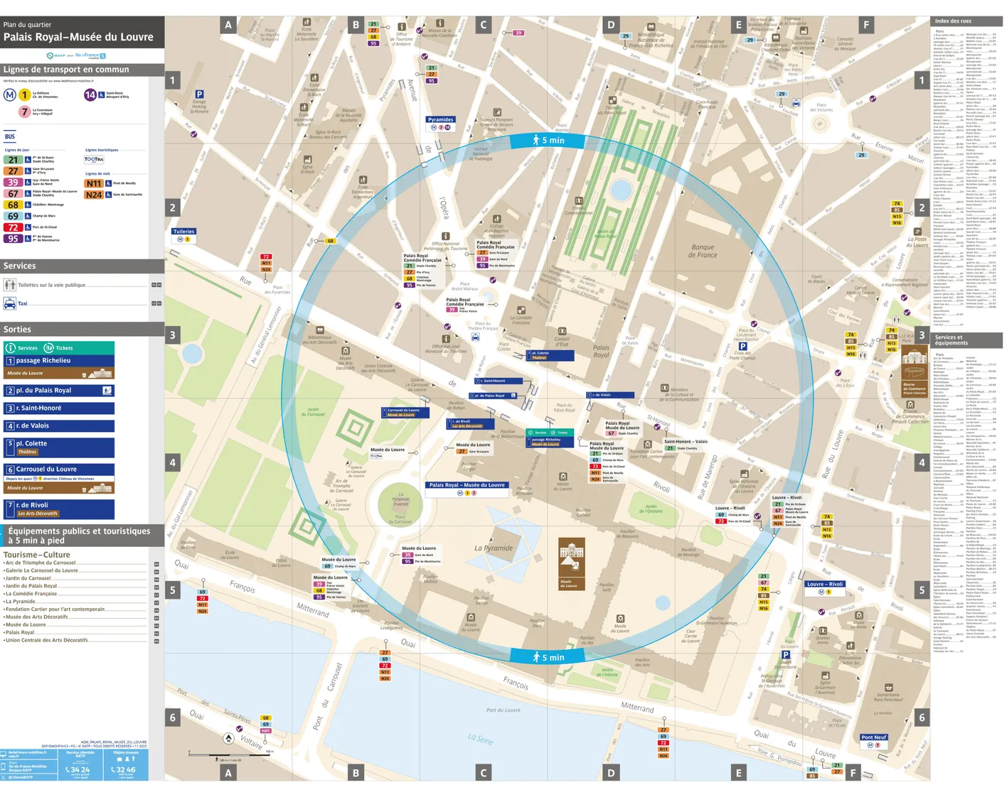This screenshot has width=1007, height=797.
Task: Click grid row number 1 on left edge
Action: tap(172, 80)
